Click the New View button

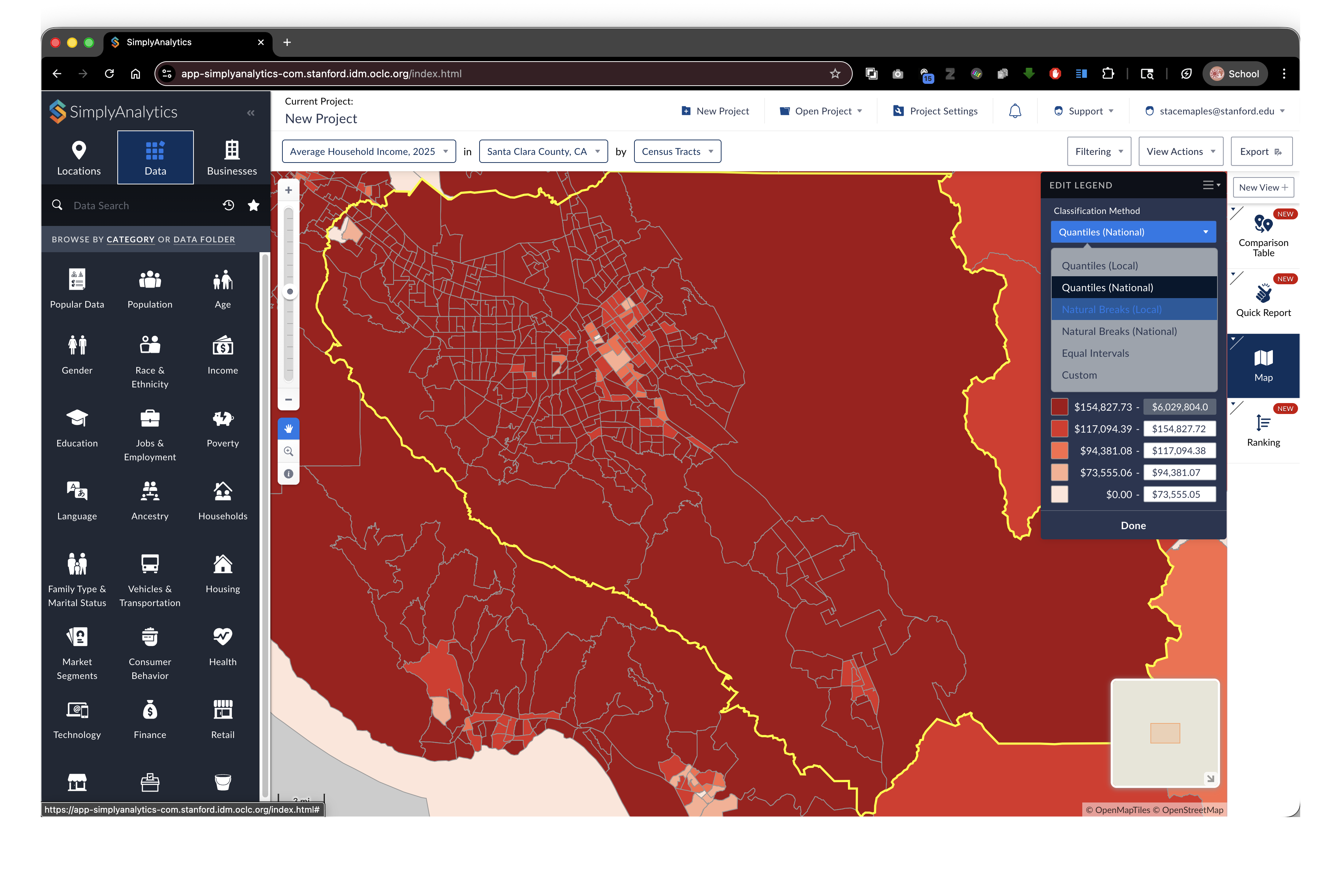1263,188
